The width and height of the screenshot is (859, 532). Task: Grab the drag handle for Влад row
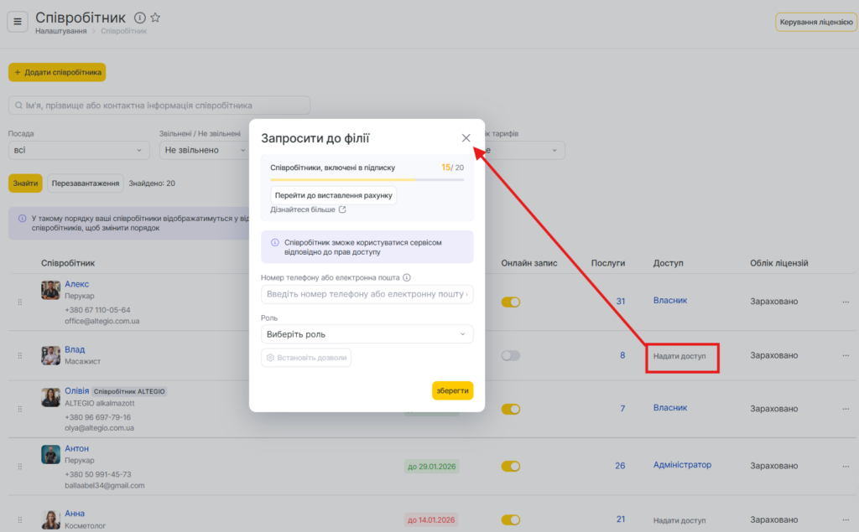(x=20, y=356)
